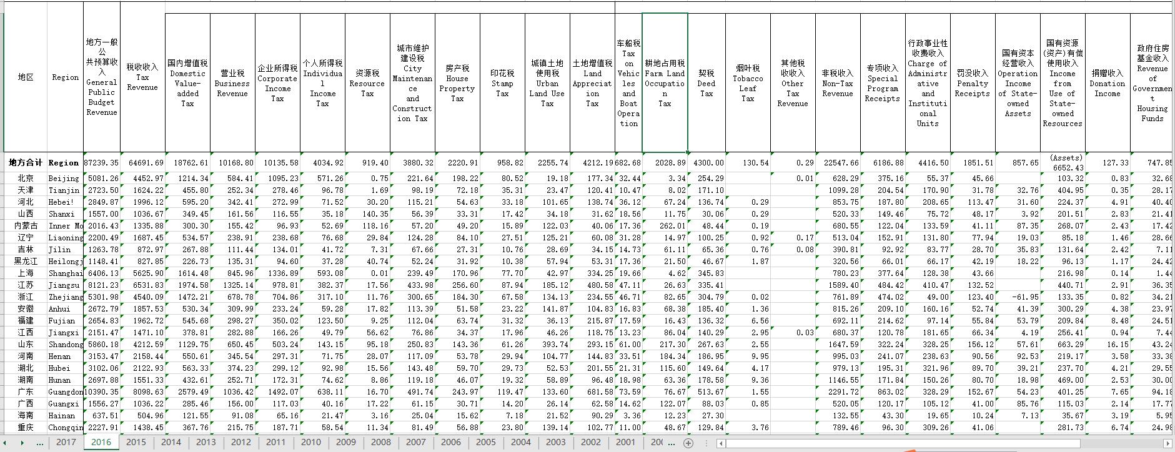The image size is (1175, 452).
Task: View the 2003 sheet tab
Action: click(x=555, y=442)
